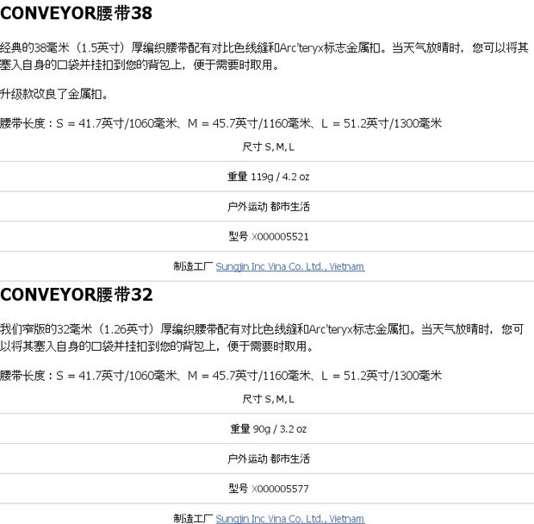Click 户外运动 都市生活 under 腰带38
534x524 pixels.
click(x=269, y=207)
